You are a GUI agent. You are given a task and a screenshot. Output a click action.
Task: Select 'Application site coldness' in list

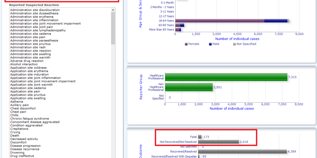28,68
